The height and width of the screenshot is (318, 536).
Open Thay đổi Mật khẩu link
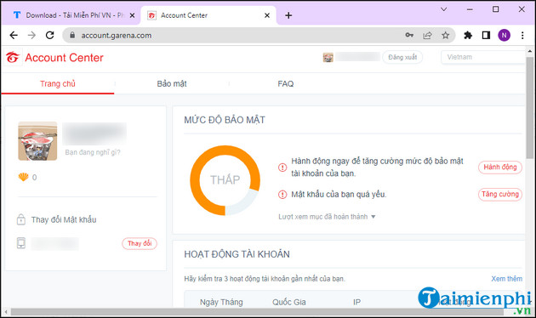64,219
